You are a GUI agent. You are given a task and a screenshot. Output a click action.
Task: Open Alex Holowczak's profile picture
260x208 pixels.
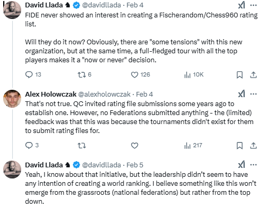click(12, 99)
